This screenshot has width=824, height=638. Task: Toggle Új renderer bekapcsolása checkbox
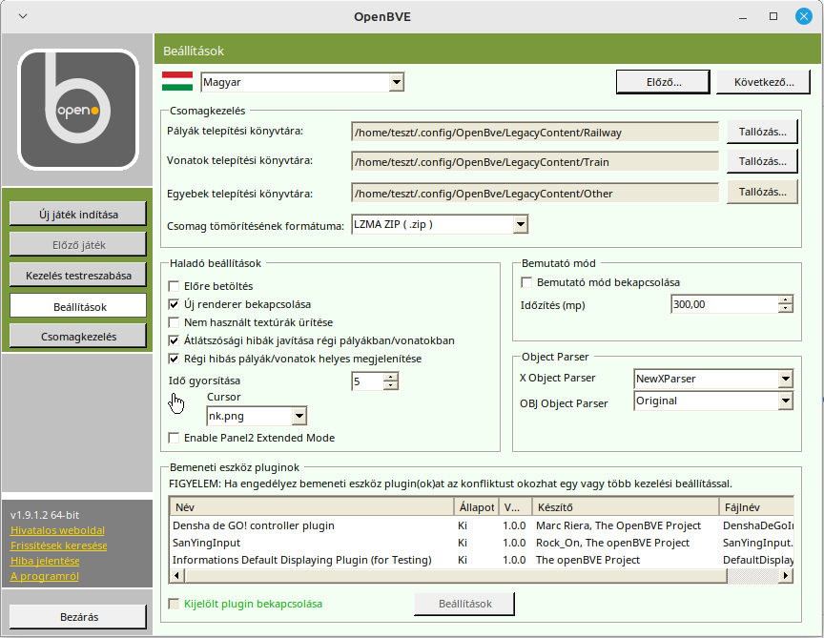coord(174,304)
